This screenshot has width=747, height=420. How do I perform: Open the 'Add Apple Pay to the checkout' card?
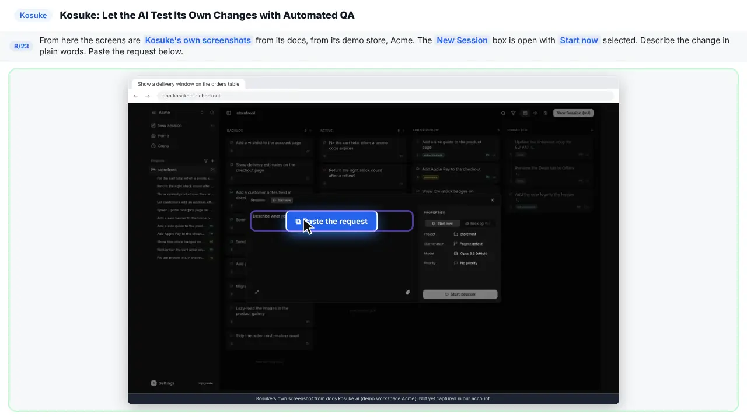[x=456, y=173]
